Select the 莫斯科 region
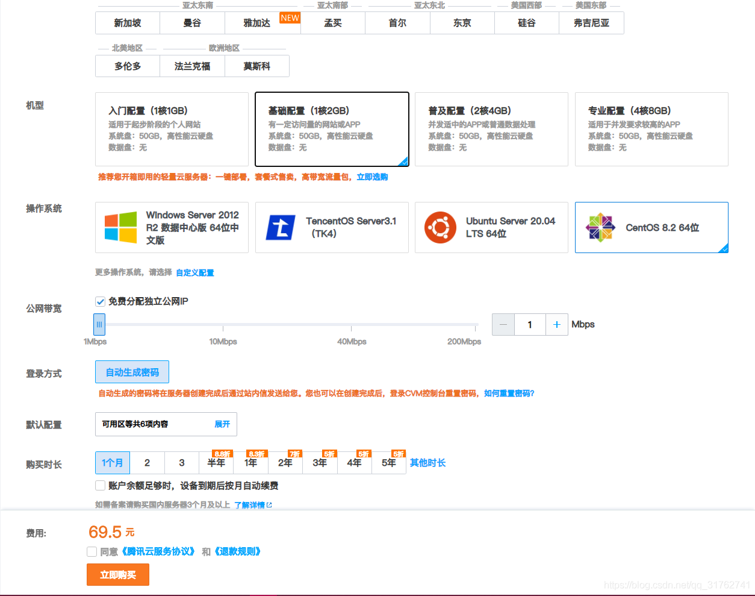This screenshot has width=755, height=596. click(257, 66)
